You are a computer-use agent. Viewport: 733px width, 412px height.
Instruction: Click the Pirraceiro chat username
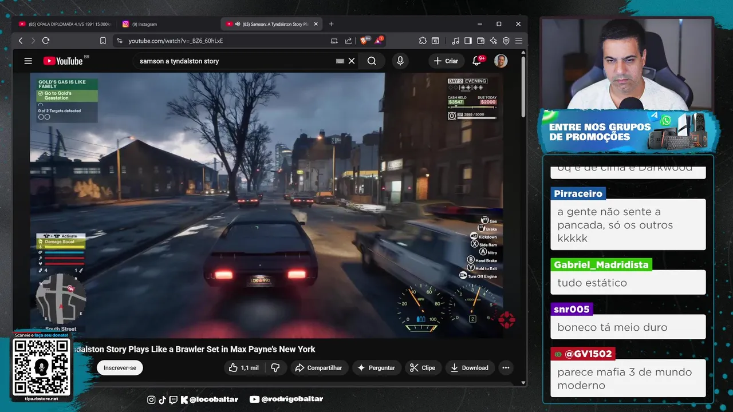coord(578,193)
